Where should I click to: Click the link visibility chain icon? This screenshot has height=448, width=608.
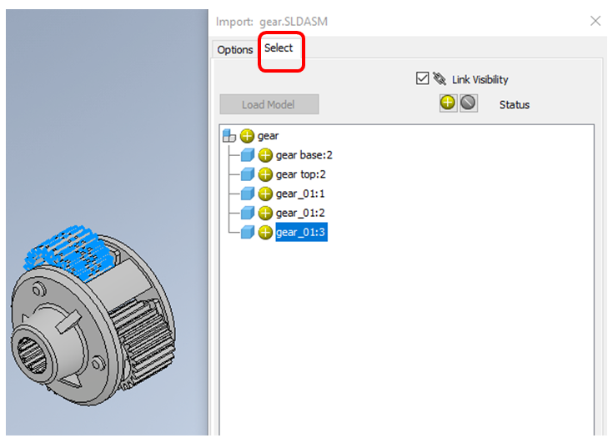pos(440,78)
